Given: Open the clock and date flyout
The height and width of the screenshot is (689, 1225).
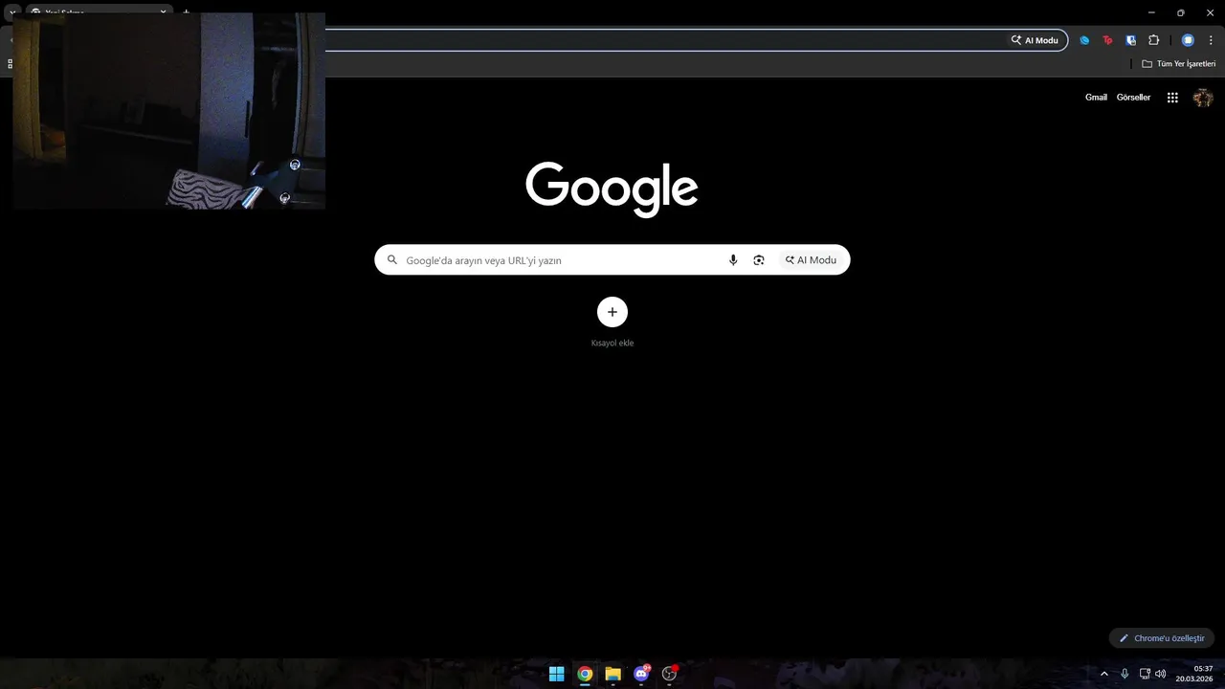Looking at the screenshot, I should point(1194,674).
